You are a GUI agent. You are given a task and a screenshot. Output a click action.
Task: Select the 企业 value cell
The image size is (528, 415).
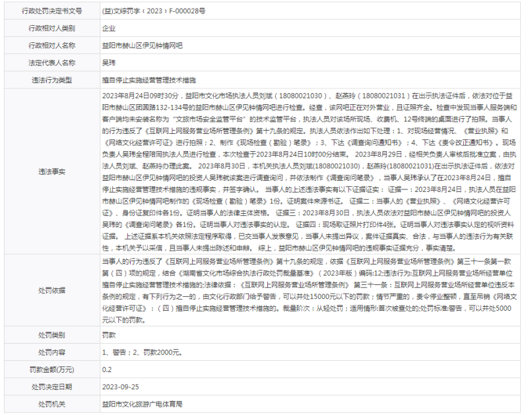click(x=110, y=28)
